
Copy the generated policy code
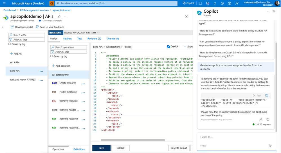[x=267, y=96]
